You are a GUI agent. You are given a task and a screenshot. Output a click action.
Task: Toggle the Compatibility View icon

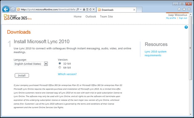[87, 10]
